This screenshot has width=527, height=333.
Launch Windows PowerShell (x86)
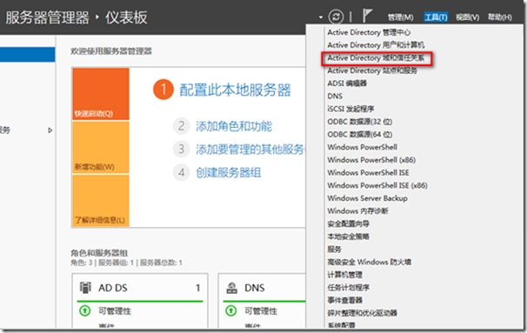(x=371, y=160)
